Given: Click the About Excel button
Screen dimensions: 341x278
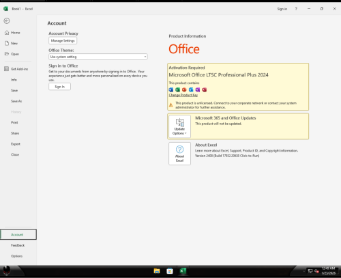Looking at the screenshot, I should [179, 154].
